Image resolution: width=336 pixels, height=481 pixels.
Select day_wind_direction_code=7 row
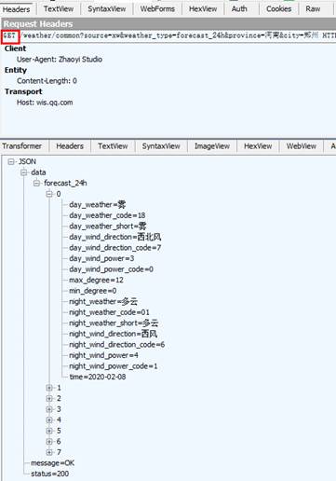(114, 248)
